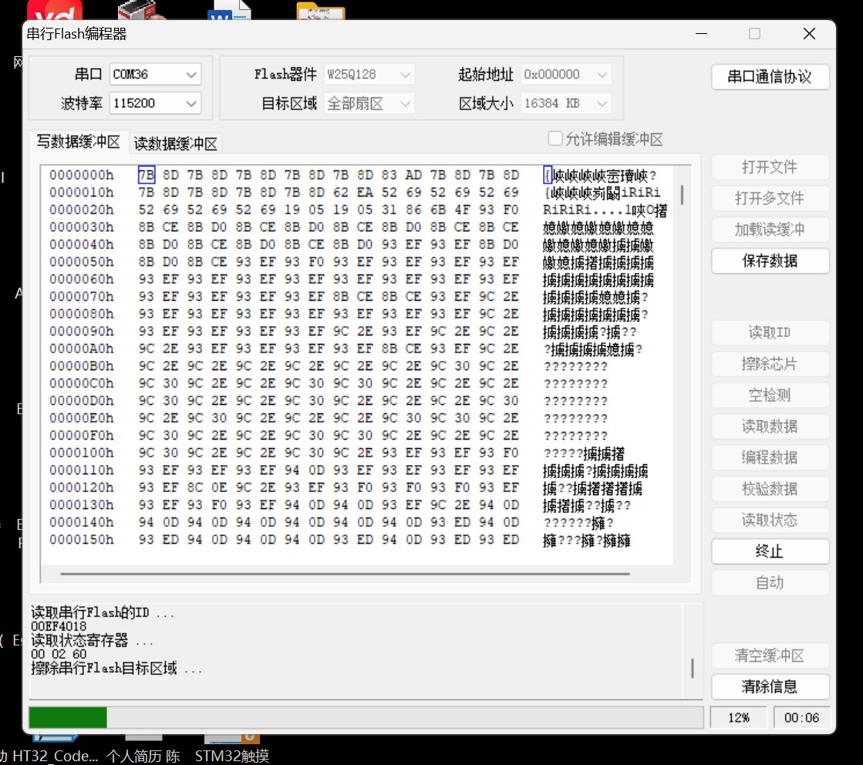Click the 清空缓冲区 button
The image size is (863, 765).
tap(770, 655)
